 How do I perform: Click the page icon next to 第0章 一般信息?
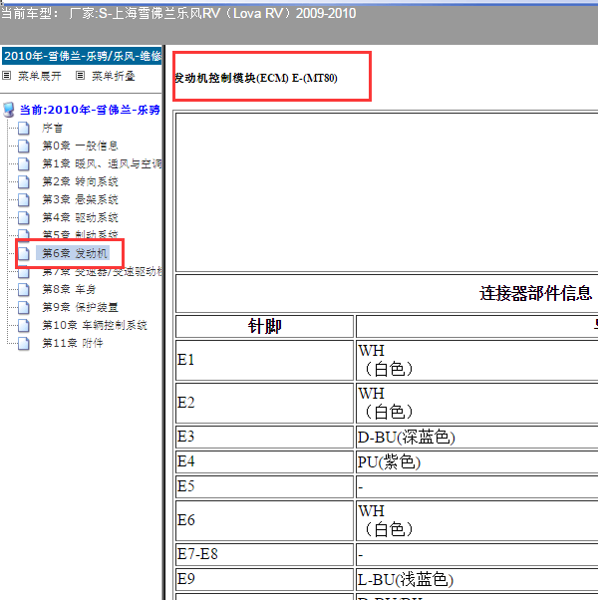coord(24,146)
